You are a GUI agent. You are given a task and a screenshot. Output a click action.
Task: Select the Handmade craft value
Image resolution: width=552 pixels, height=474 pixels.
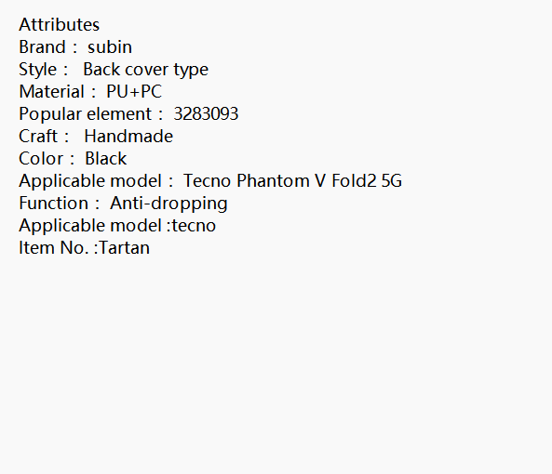tap(128, 136)
